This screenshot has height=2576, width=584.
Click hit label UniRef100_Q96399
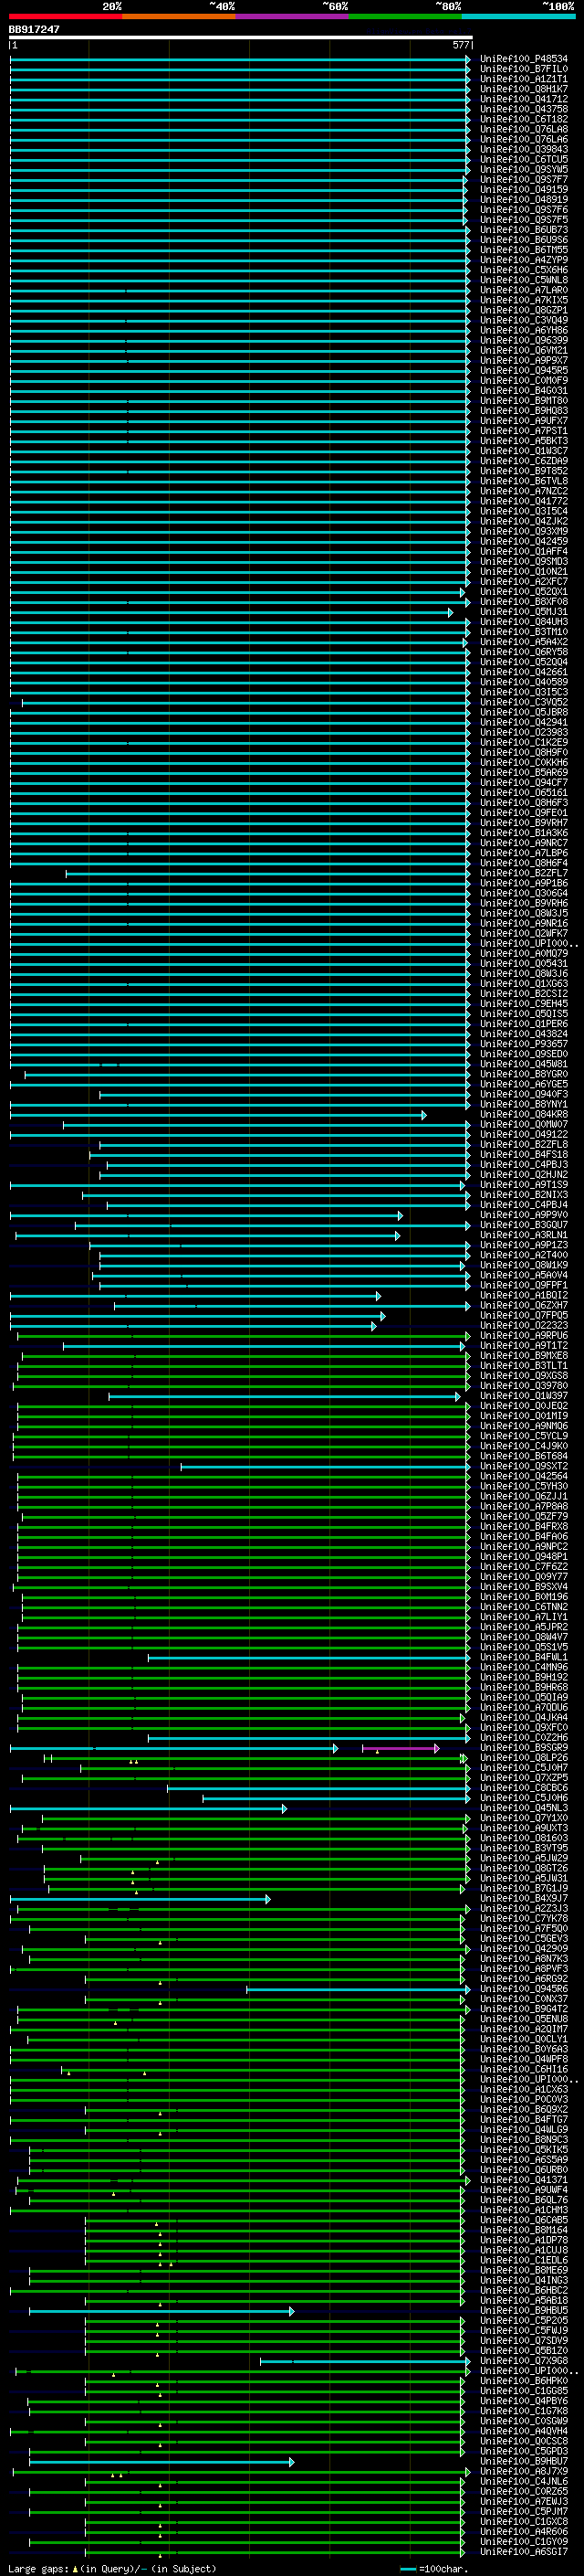click(x=523, y=340)
